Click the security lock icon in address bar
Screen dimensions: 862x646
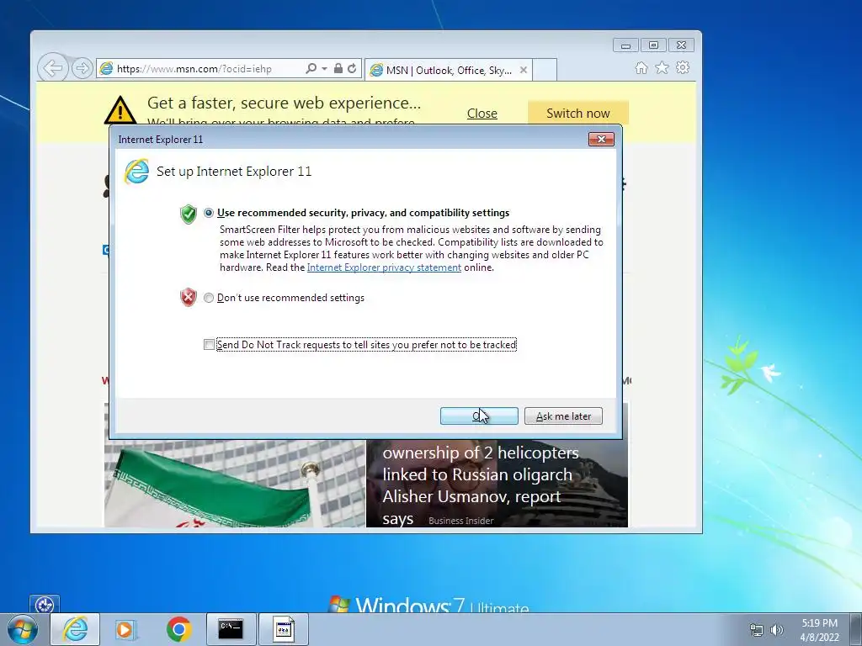click(x=338, y=69)
